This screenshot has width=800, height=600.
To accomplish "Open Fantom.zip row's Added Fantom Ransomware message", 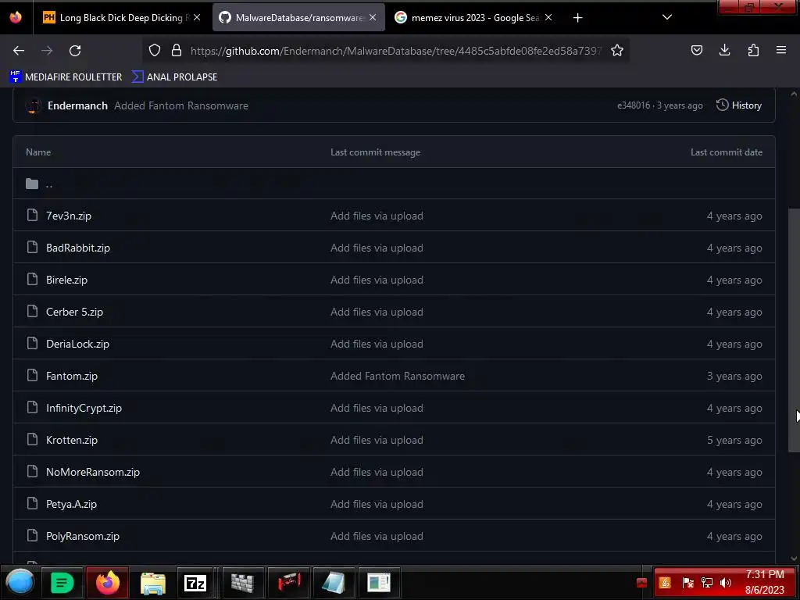I will [x=398, y=376].
